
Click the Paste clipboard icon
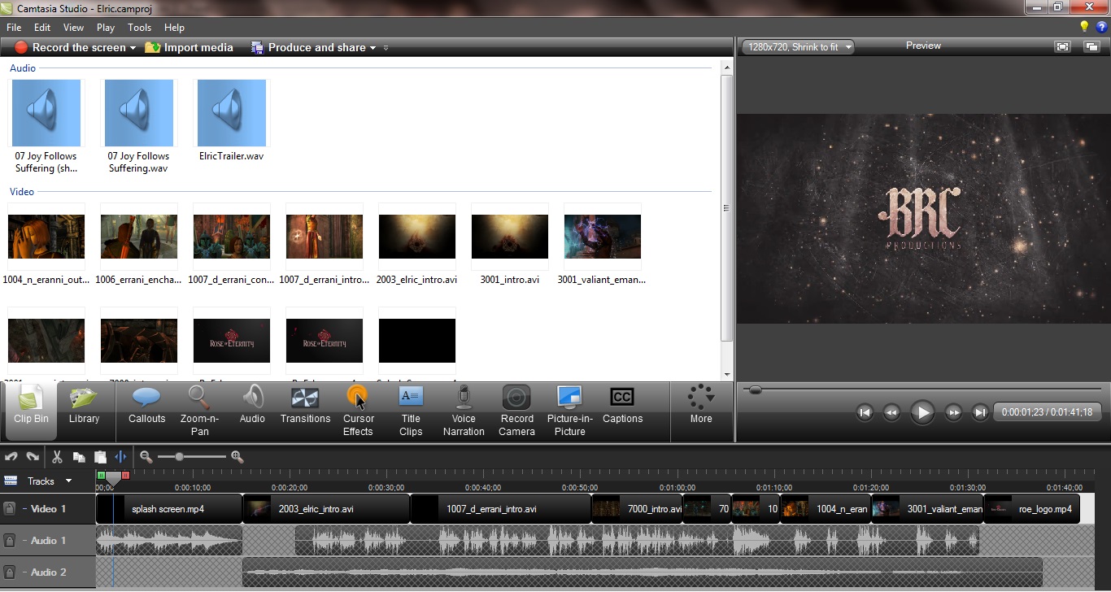[100, 457]
